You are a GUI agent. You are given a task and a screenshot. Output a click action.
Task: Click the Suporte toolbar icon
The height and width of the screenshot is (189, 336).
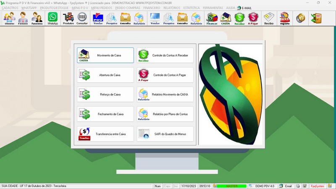click(x=285, y=18)
